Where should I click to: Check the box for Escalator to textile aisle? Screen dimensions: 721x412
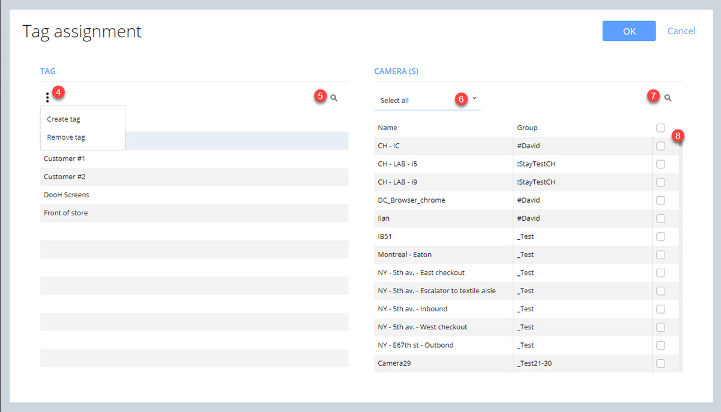661,291
